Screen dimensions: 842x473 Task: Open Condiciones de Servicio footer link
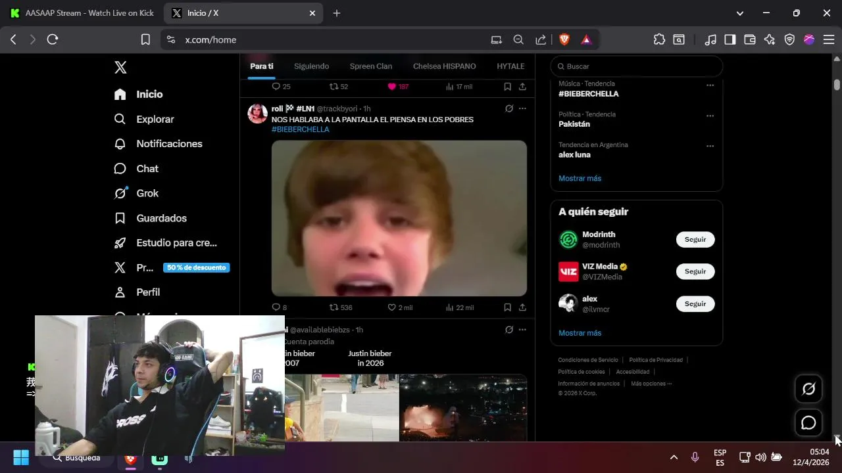(x=588, y=360)
